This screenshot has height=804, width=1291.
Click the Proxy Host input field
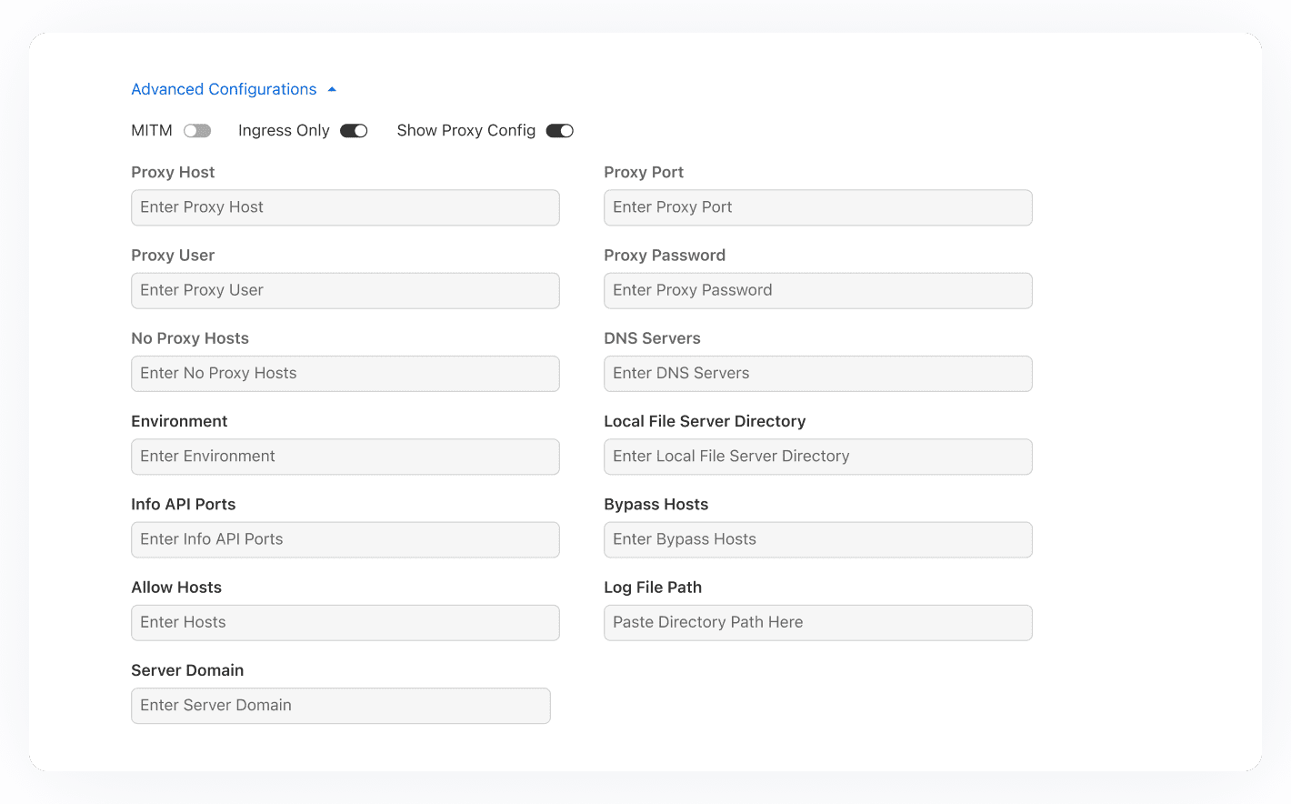tap(345, 207)
